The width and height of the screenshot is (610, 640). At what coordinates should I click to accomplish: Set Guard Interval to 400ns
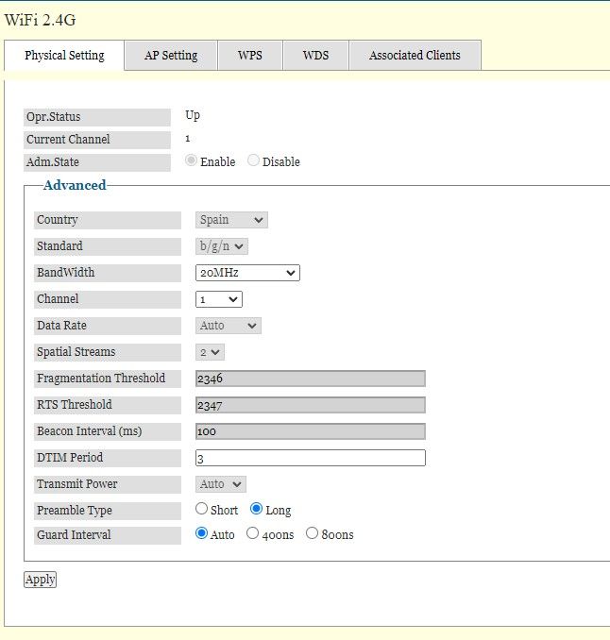252,533
